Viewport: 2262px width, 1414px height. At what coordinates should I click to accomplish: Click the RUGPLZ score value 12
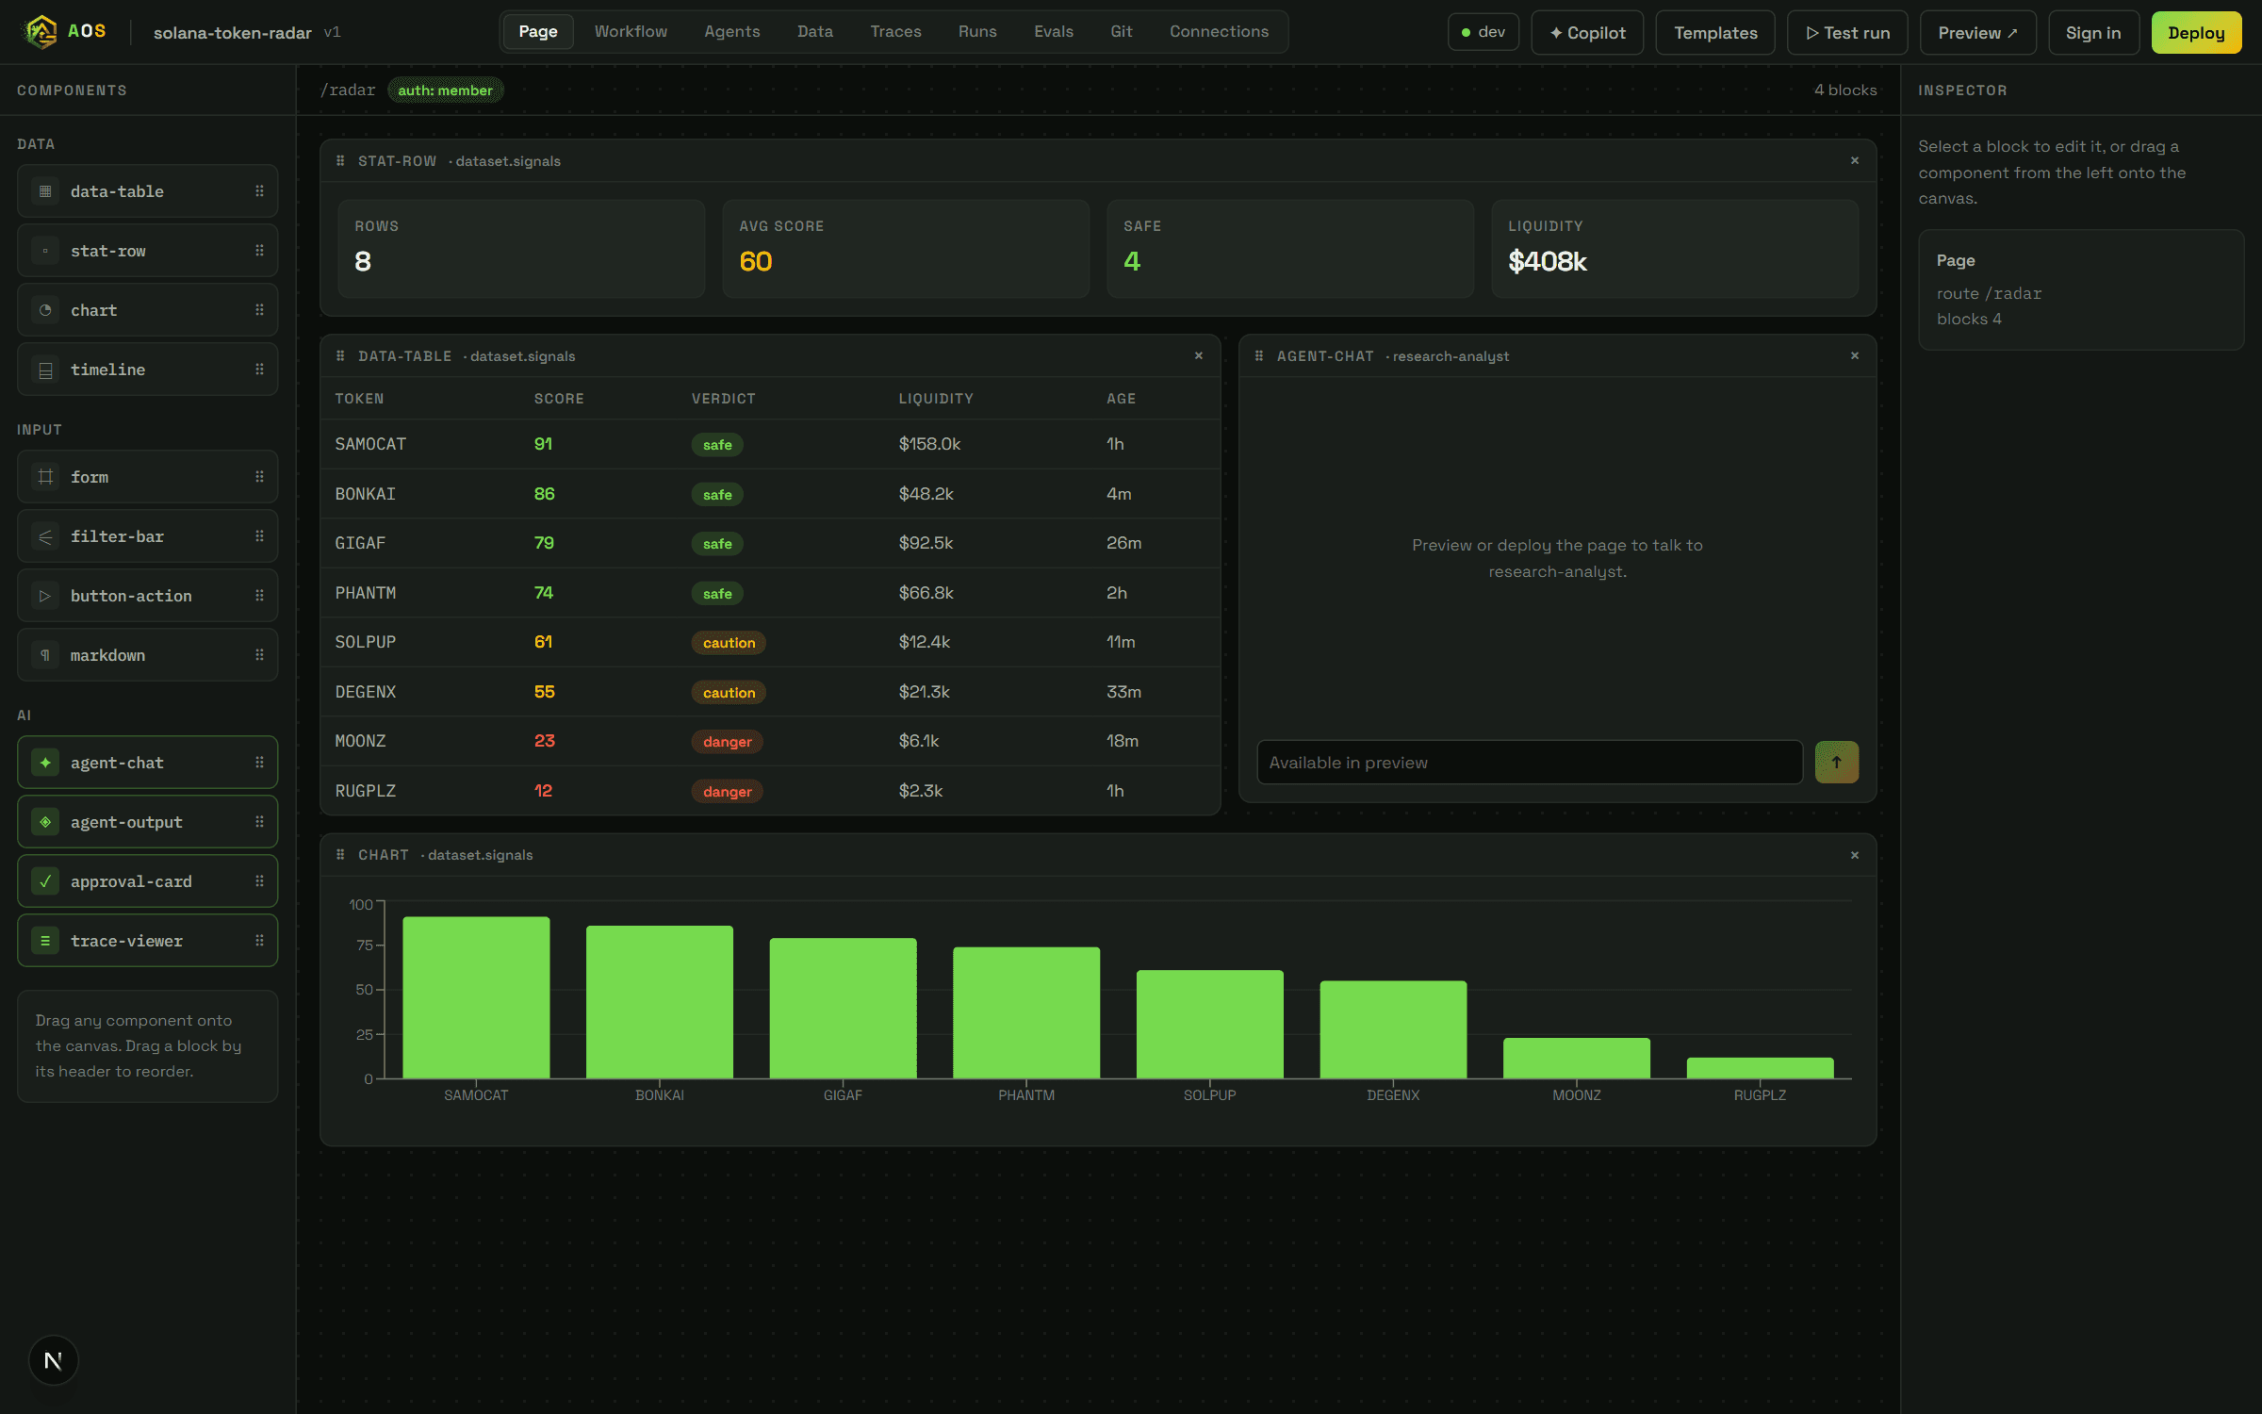[543, 791]
